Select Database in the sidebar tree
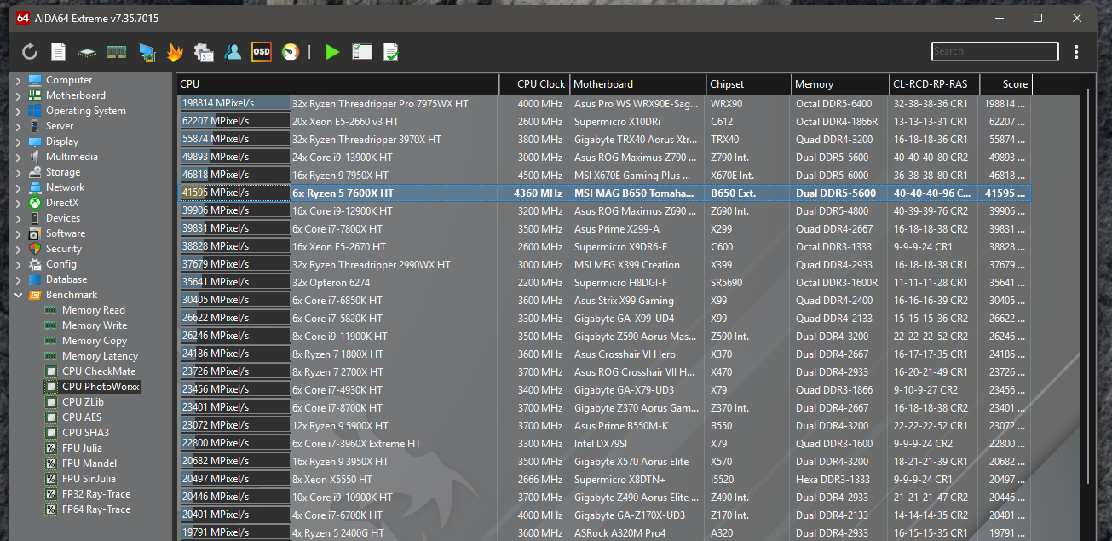Screen dimensions: 1112x541 tap(66, 279)
